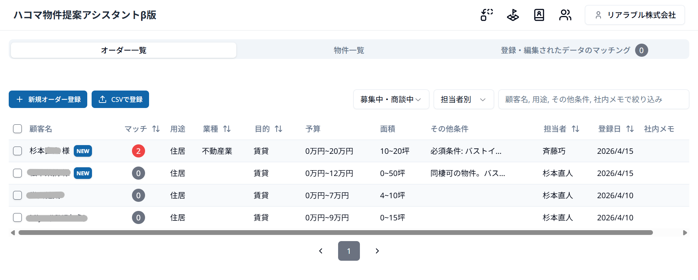698x280 pixels.
Task: Sort by 担当者 column sort icon
Action: (x=575, y=129)
